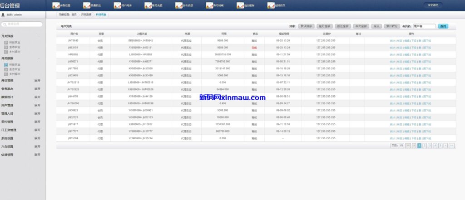Click the magnifier icon in sidebar search
This screenshot has height=200, width=465.
(5, 24)
